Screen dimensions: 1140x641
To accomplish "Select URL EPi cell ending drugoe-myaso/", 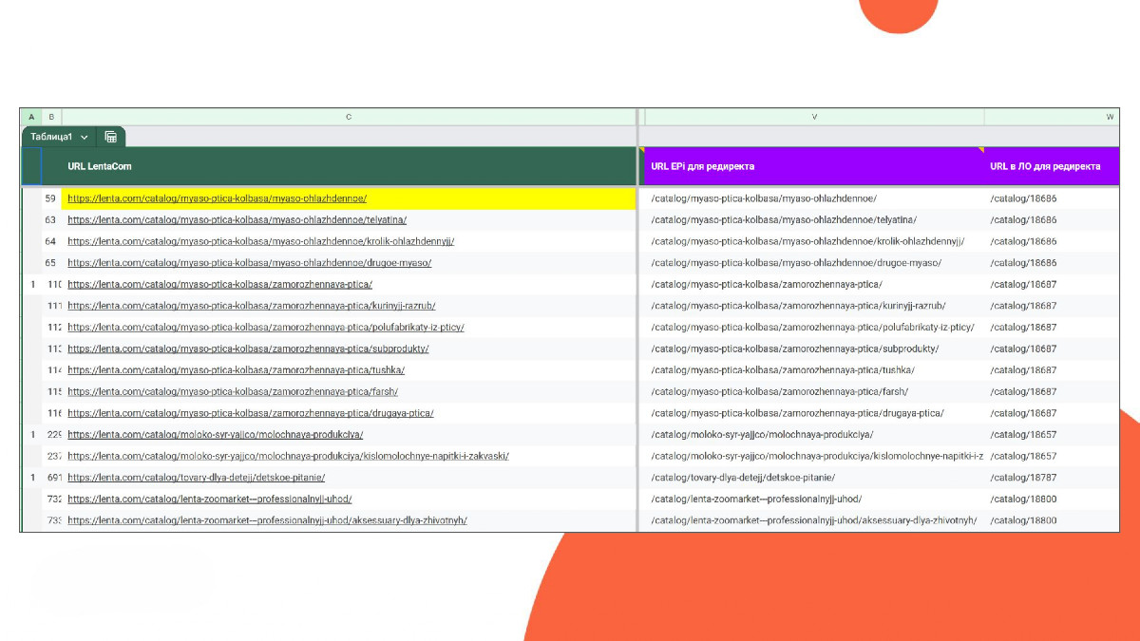I will click(814, 263).
